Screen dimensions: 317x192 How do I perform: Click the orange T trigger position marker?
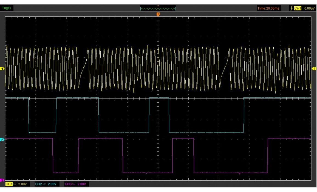coord(158,14)
